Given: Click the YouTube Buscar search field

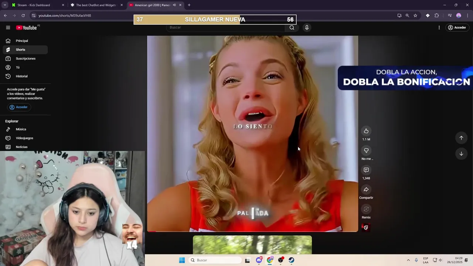Looking at the screenshot, I should coord(225,27).
